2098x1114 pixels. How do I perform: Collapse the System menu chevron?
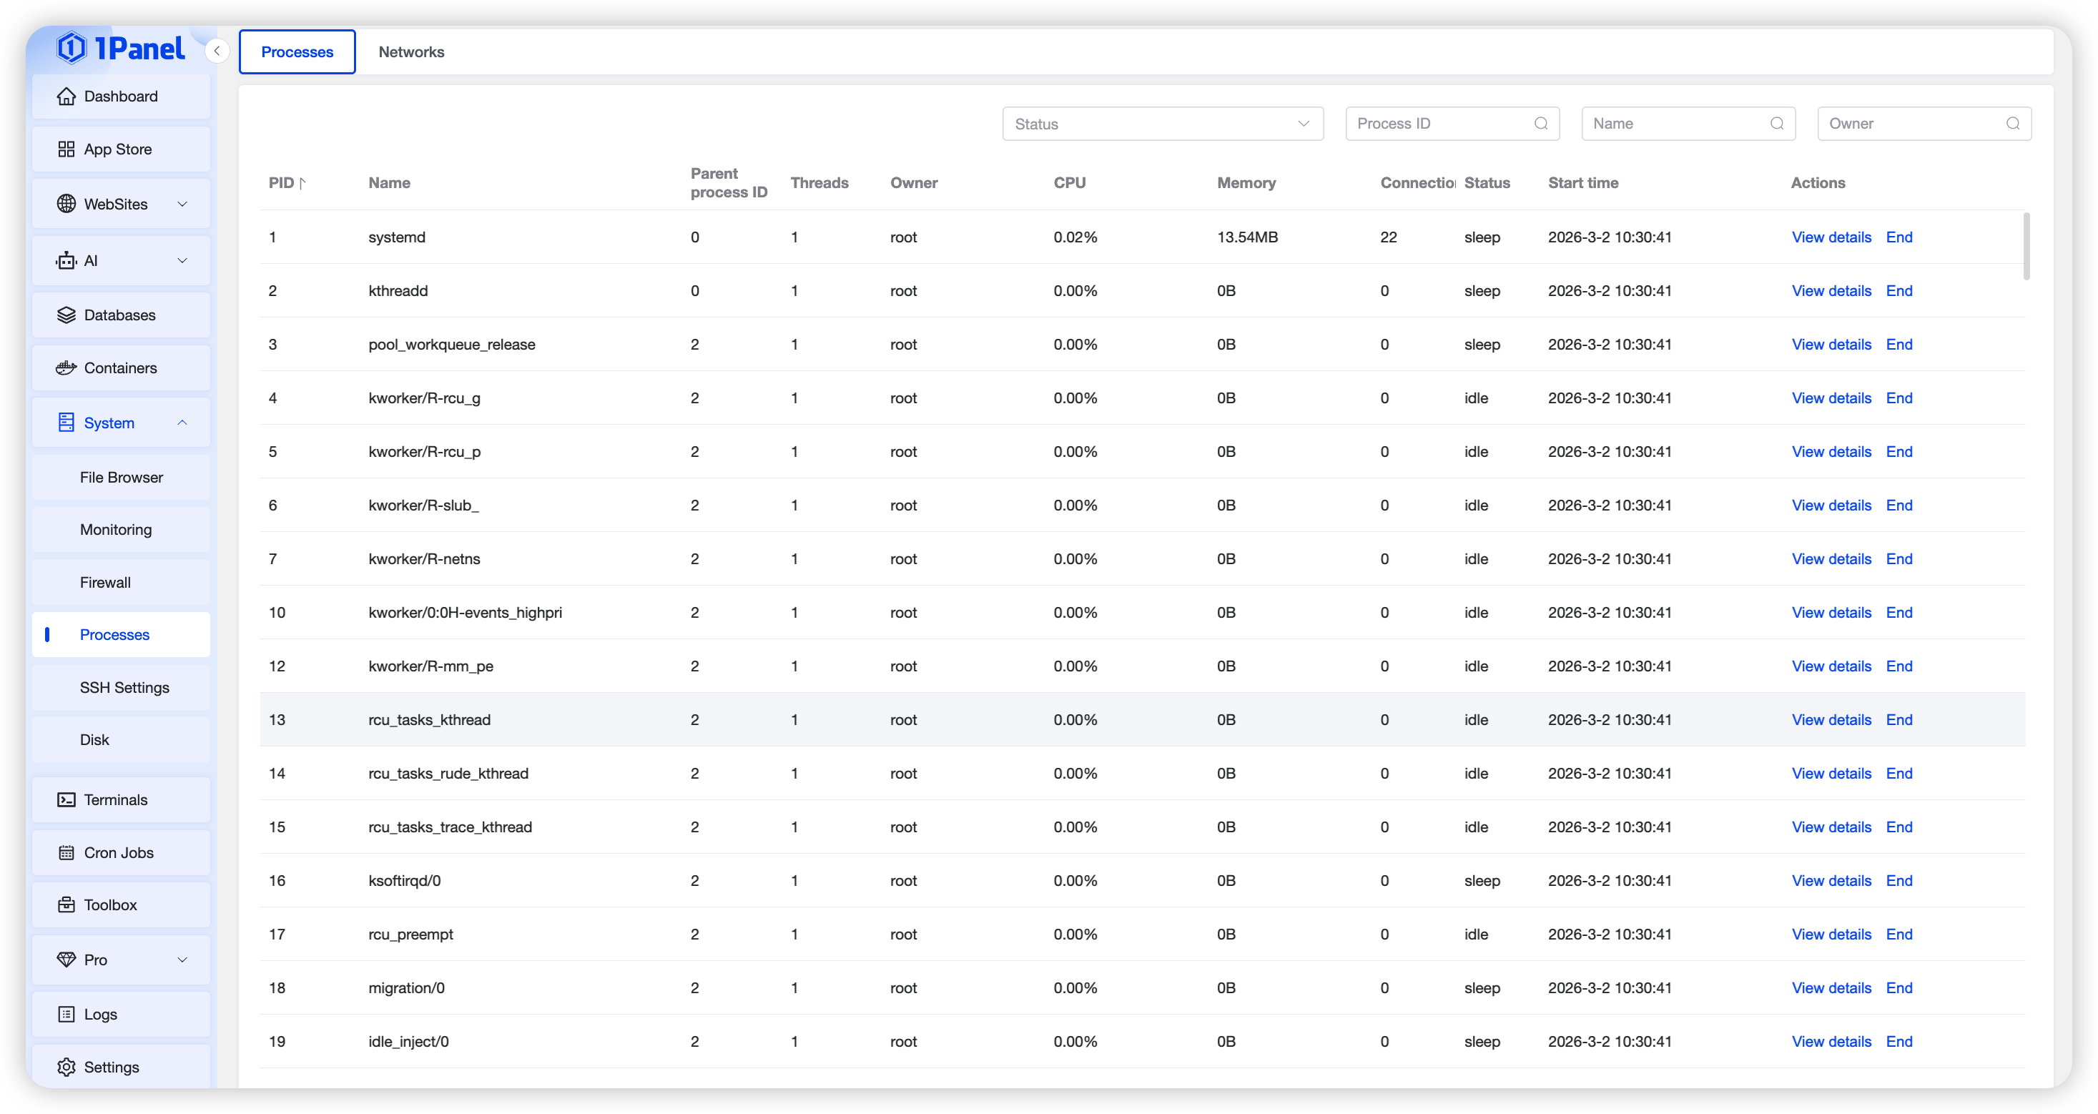[182, 423]
